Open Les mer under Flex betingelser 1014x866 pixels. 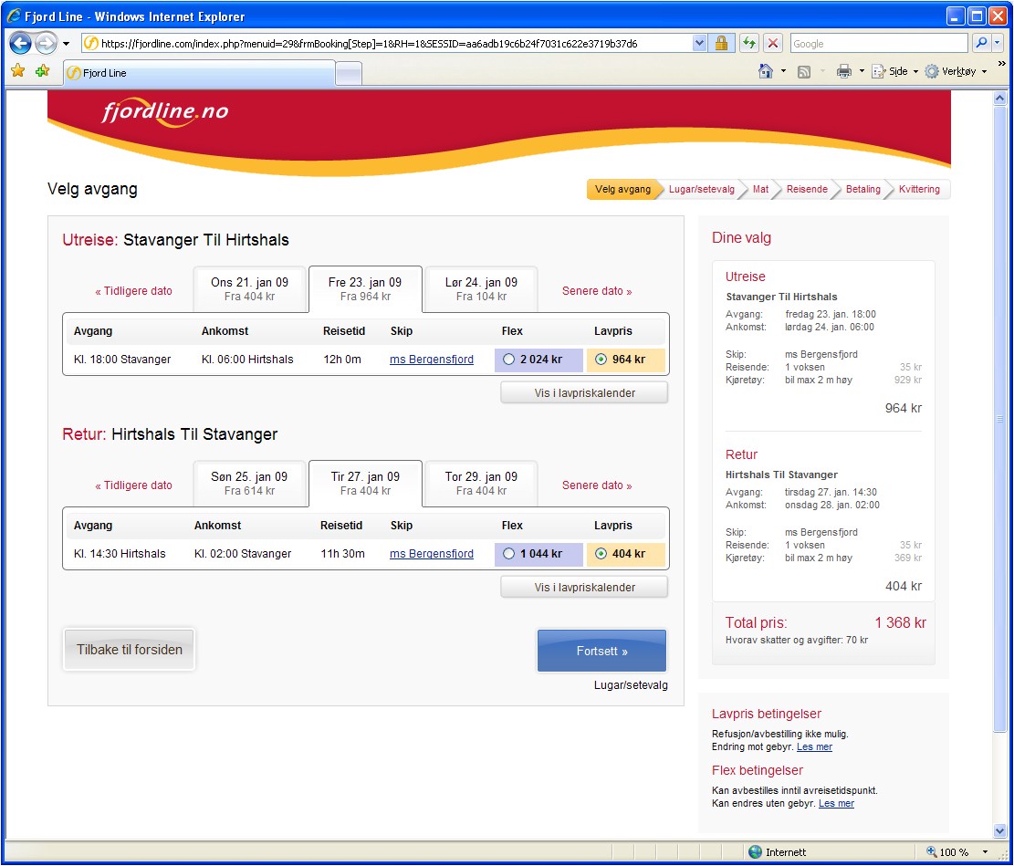[x=836, y=803]
